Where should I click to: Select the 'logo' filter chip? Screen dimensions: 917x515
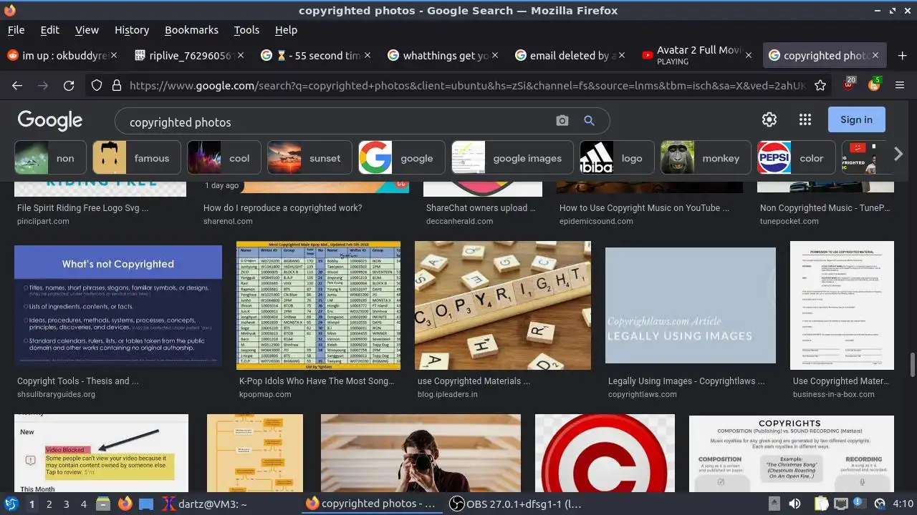pos(616,158)
